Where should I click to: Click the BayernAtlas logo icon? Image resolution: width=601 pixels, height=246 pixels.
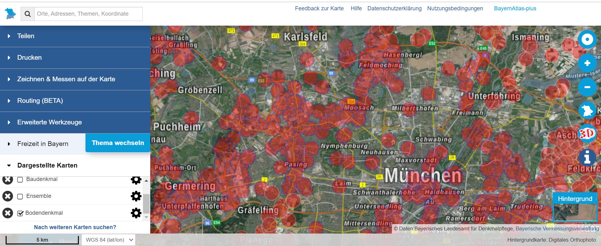coord(10,14)
